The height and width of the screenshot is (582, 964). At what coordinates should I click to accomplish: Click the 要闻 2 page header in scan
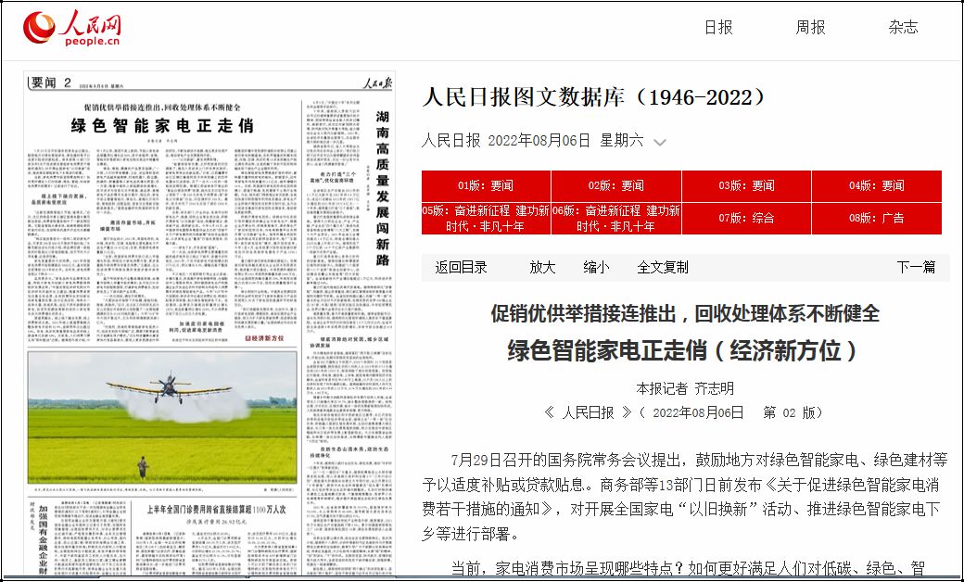click(51, 83)
